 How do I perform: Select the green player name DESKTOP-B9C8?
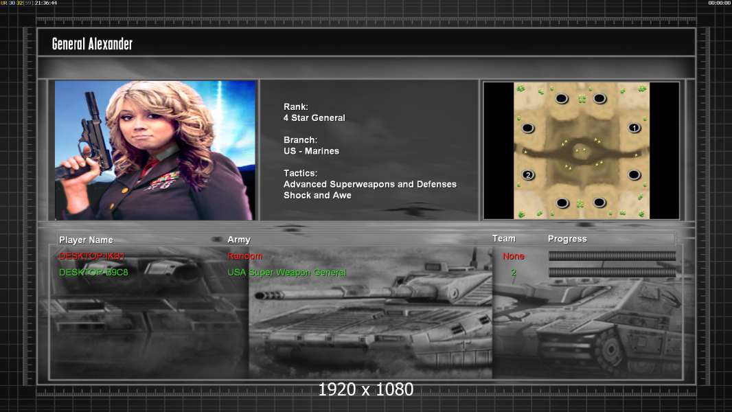pyautogui.click(x=93, y=273)
